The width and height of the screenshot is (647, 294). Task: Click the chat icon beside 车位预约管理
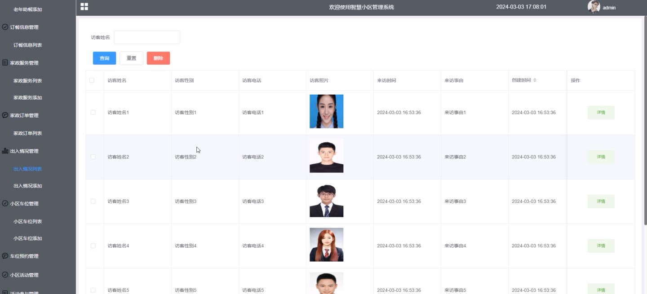coord(5,256)
